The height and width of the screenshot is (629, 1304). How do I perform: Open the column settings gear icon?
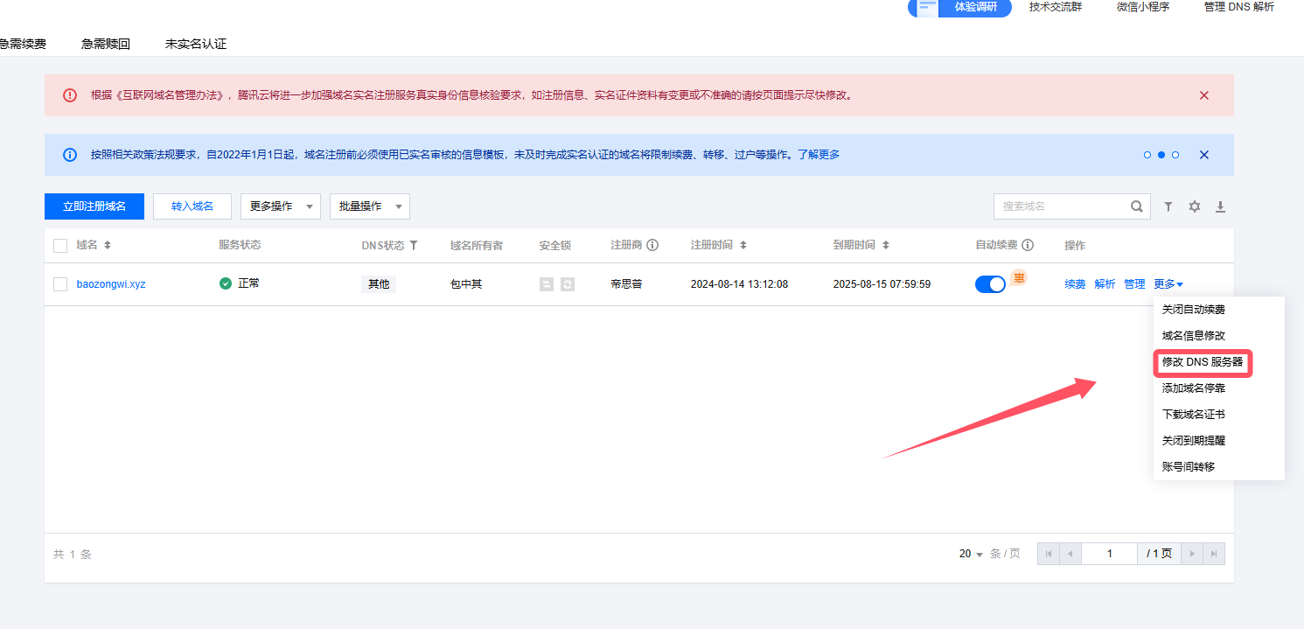[x=1195, y=207]
